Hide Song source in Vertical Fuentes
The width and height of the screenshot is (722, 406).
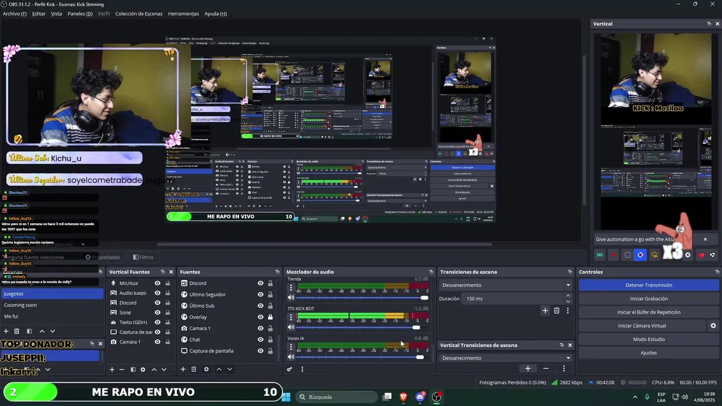point(157,312)
